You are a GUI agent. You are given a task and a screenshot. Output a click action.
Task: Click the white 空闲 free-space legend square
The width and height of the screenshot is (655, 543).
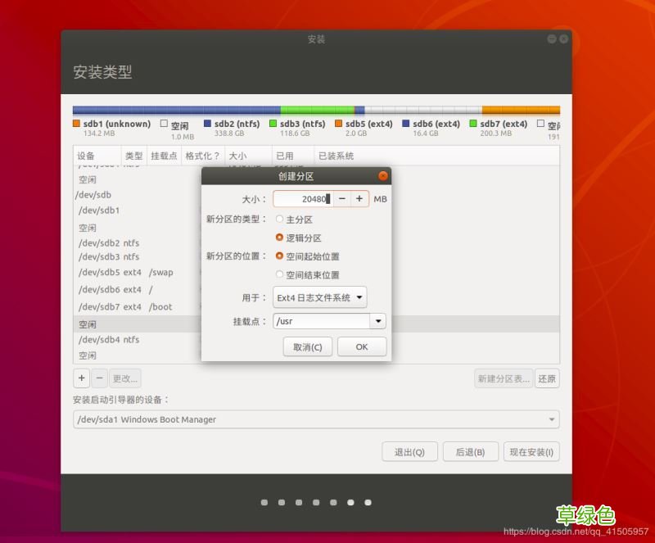[164, 124]
